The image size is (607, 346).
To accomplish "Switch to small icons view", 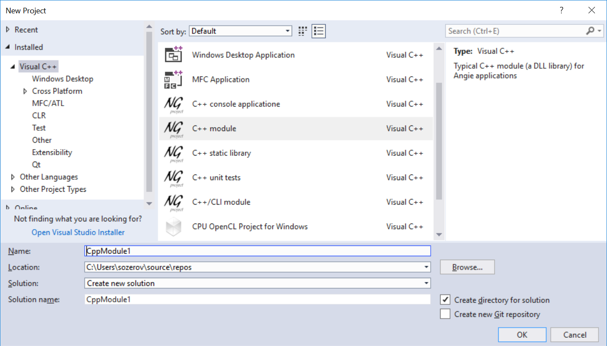I will (x=303, y=31).
